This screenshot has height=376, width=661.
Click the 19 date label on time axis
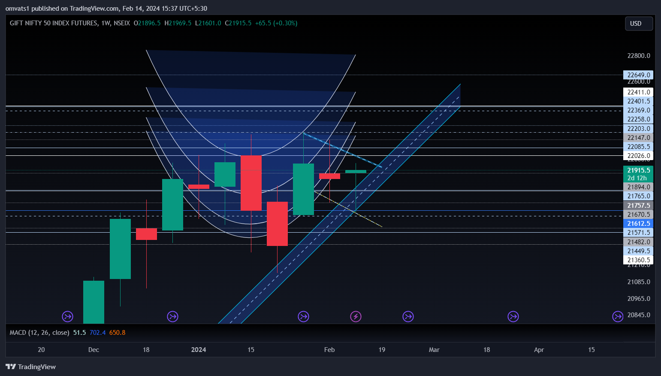[382, 350]
